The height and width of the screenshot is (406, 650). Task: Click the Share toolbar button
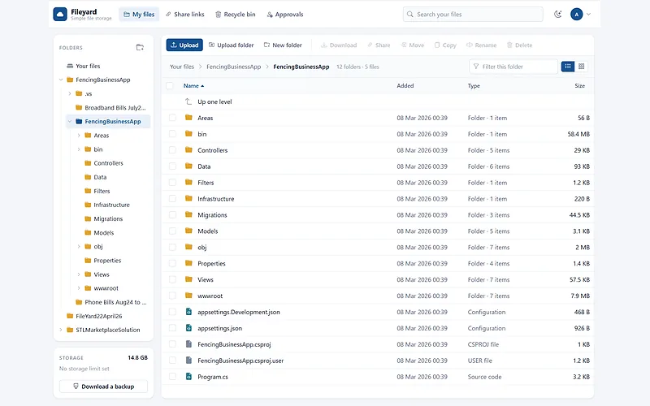(379, 45)
